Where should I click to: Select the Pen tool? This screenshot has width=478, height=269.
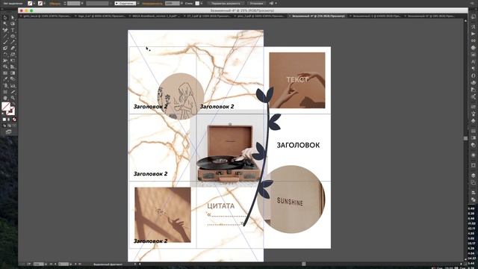pos(5,30)
